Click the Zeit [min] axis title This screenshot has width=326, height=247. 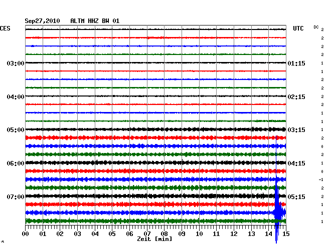[x=154, y=239]
